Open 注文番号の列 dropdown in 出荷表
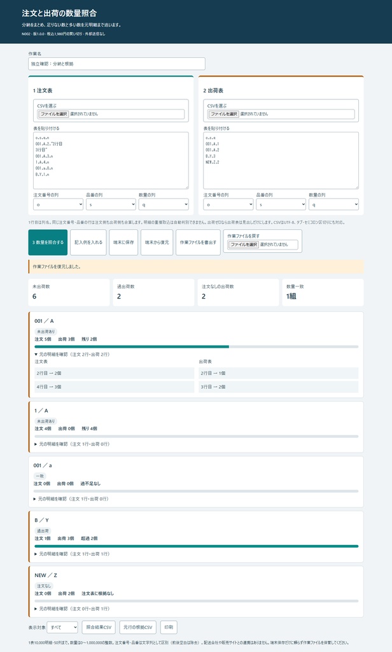The image size is (392, 652). tap(228, 204)
